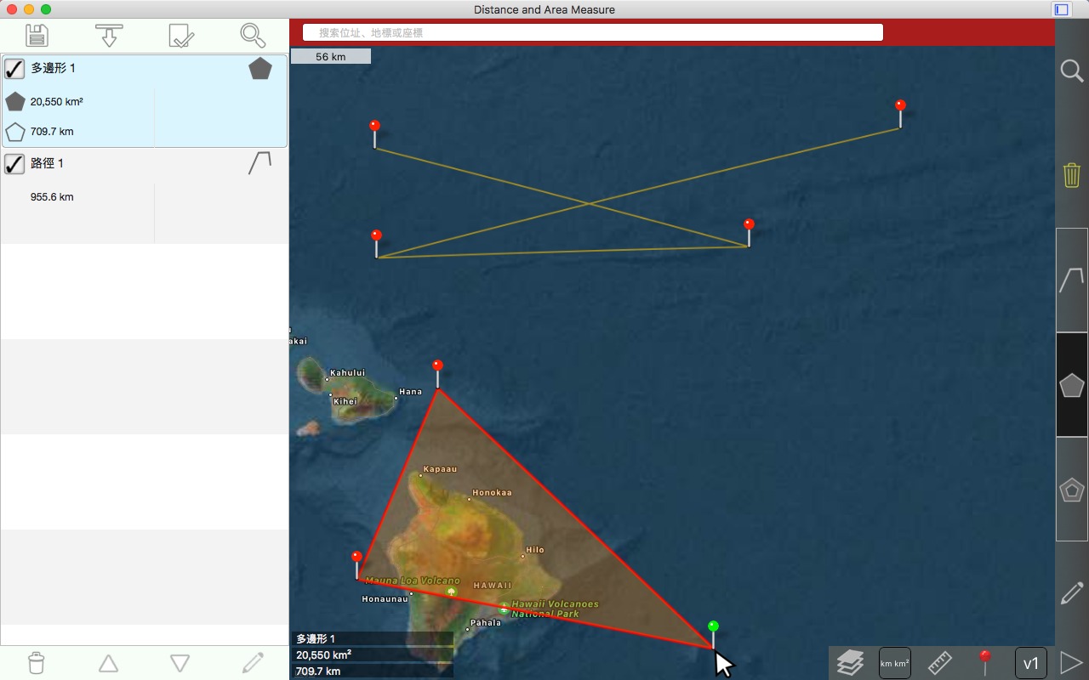Toggle visibility checkbox for 多邊形 1
Image resolution: width=1089 pixels, height=680 pixels.
(14, 69)
